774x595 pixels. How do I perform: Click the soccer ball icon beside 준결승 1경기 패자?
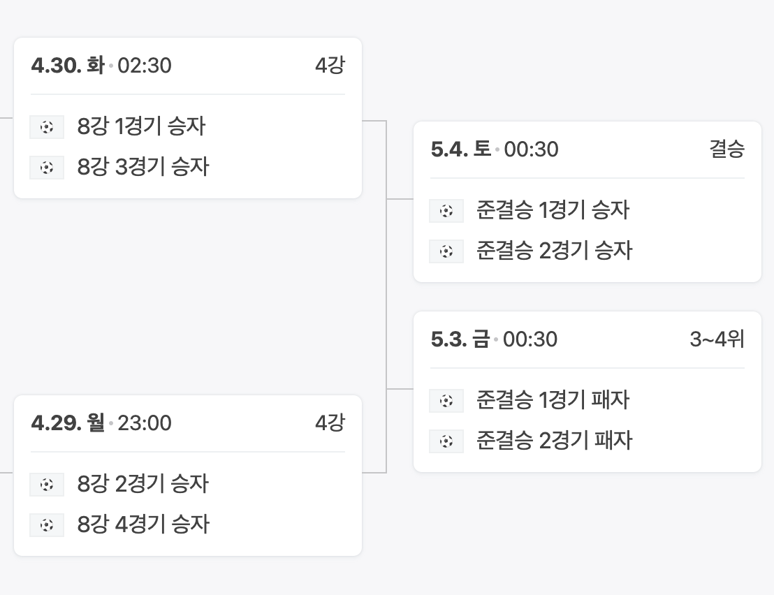point(446,401)
